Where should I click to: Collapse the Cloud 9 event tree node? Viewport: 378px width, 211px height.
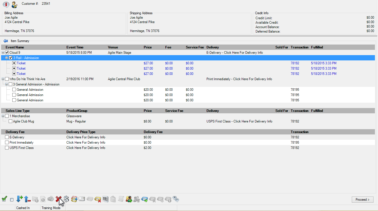(x=3, y=53)
